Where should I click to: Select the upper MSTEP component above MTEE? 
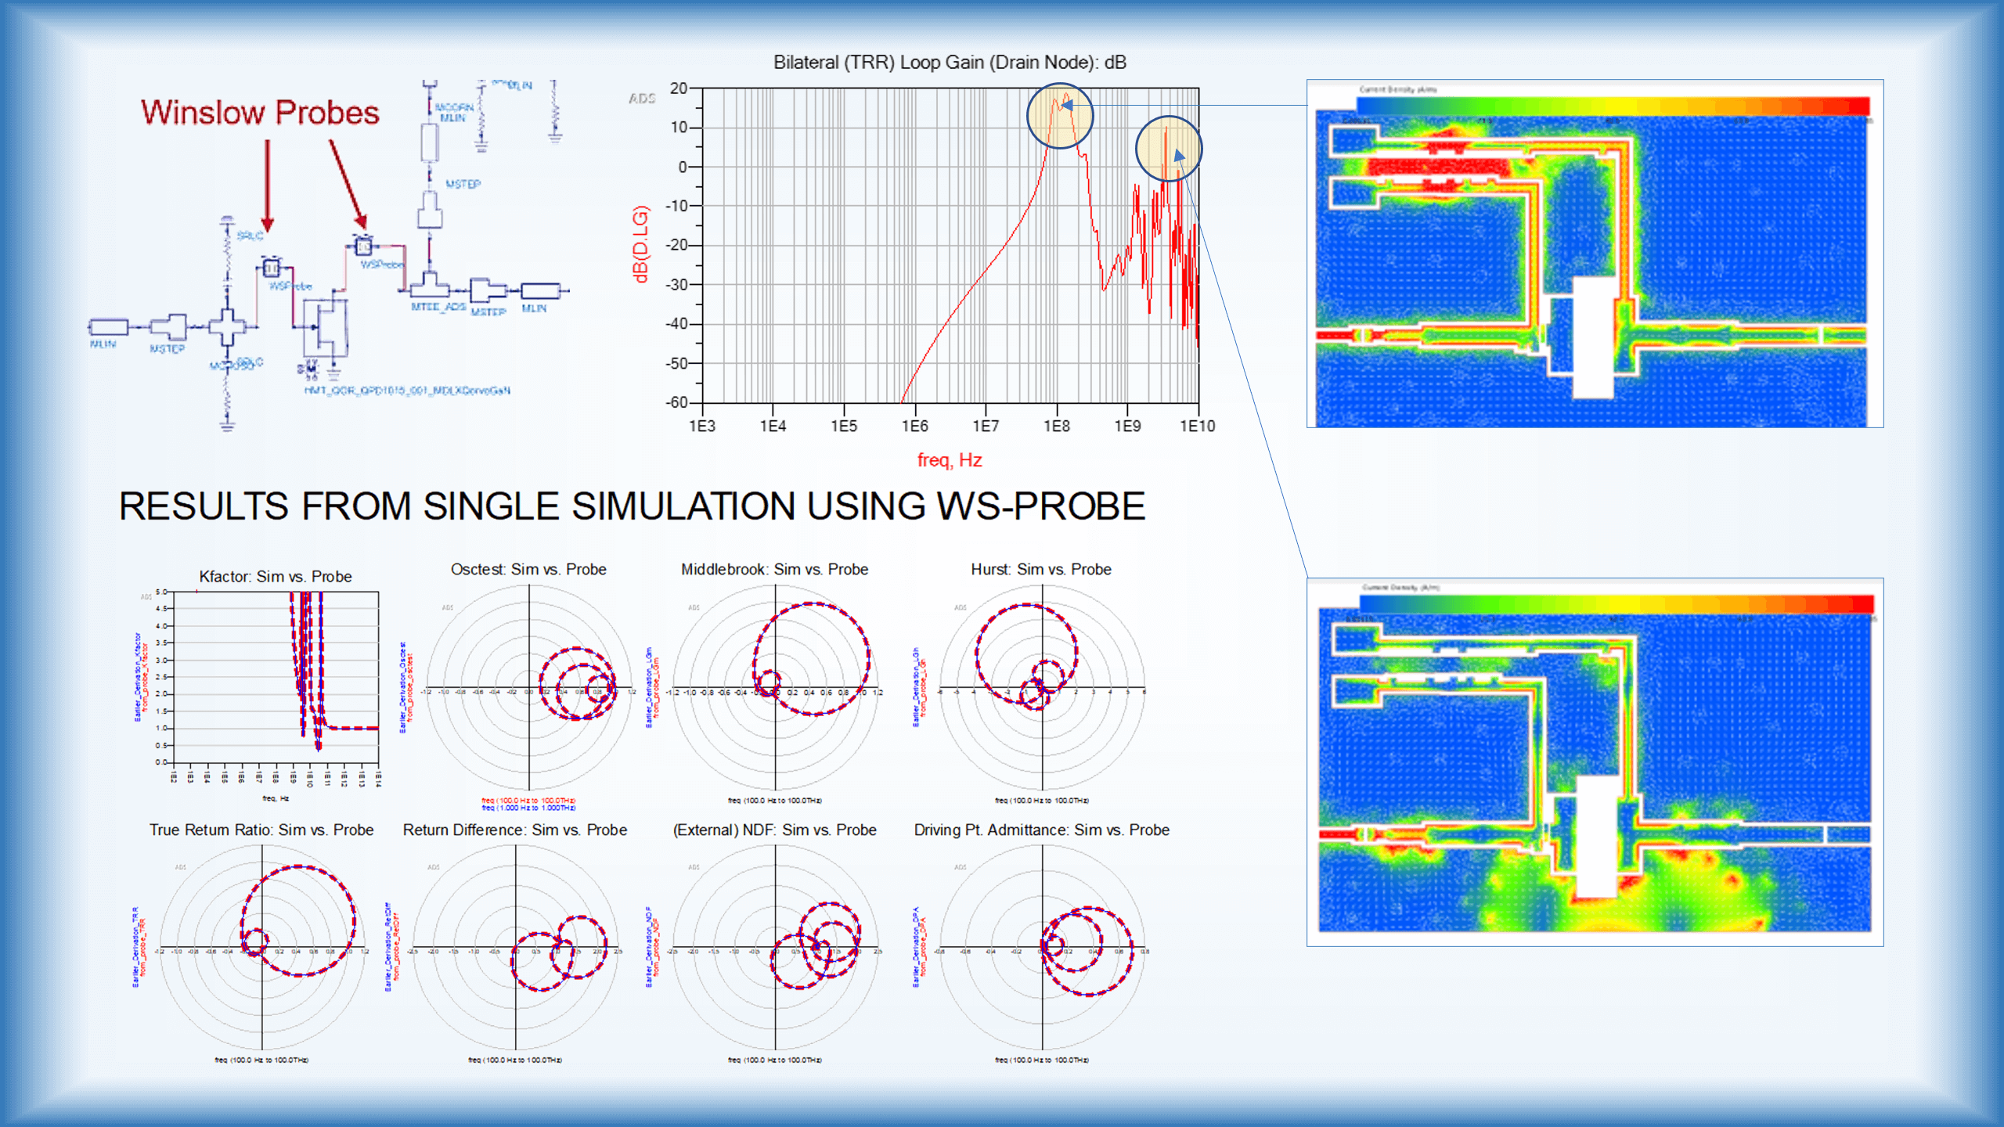(x=430, y=210)
